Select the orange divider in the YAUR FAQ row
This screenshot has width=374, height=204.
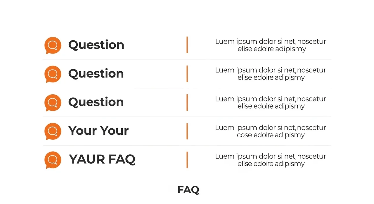tap(187, 160)
